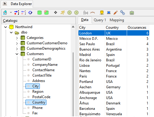Select the ContactTitle column
154x117 pixels.
42,75
